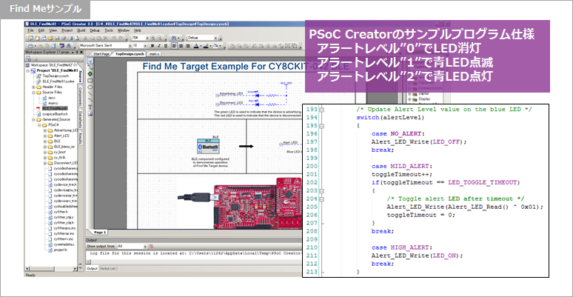Click the font color A icon
573x297 pixels.
click(196, 46)
